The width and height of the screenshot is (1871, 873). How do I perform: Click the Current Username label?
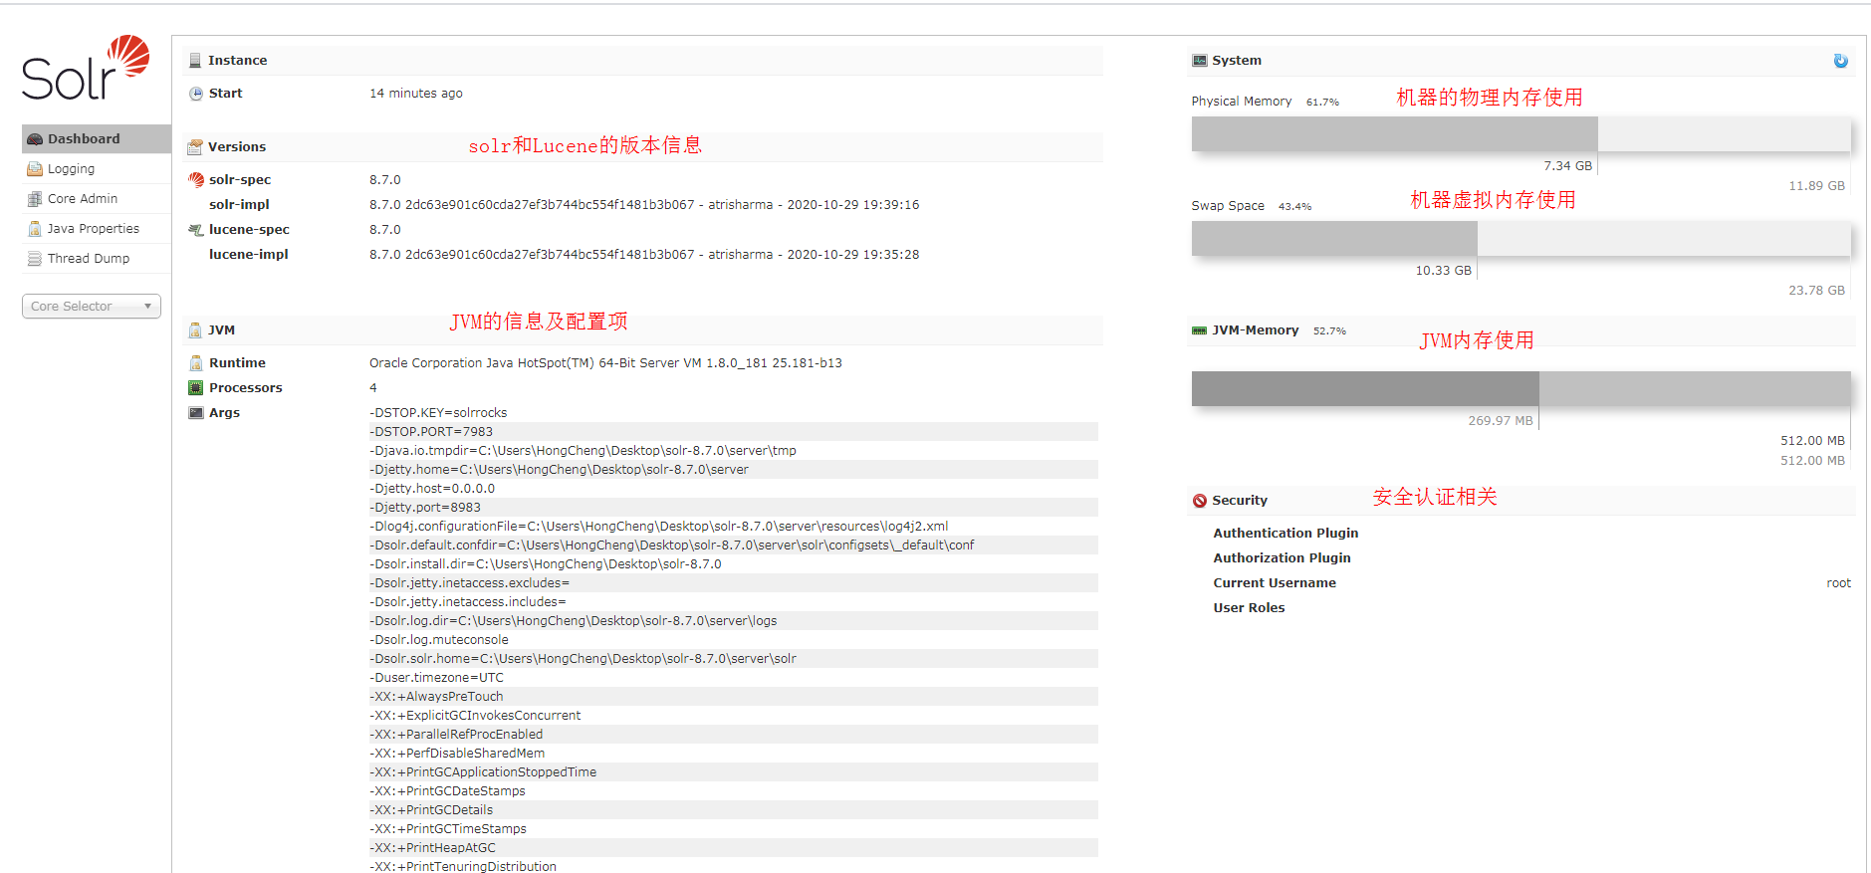[1275, 583]
